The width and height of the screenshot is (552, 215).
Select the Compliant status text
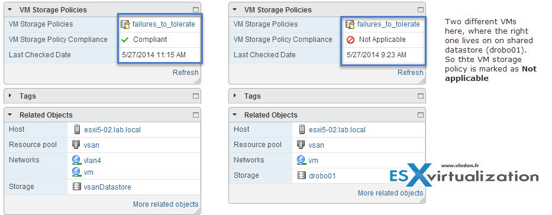[x=150, y=40]
